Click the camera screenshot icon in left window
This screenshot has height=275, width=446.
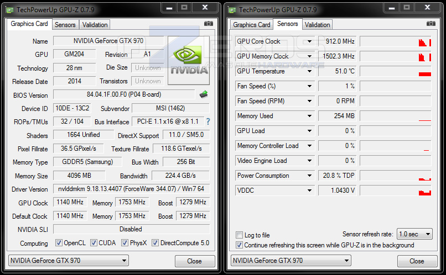point(209,24)
